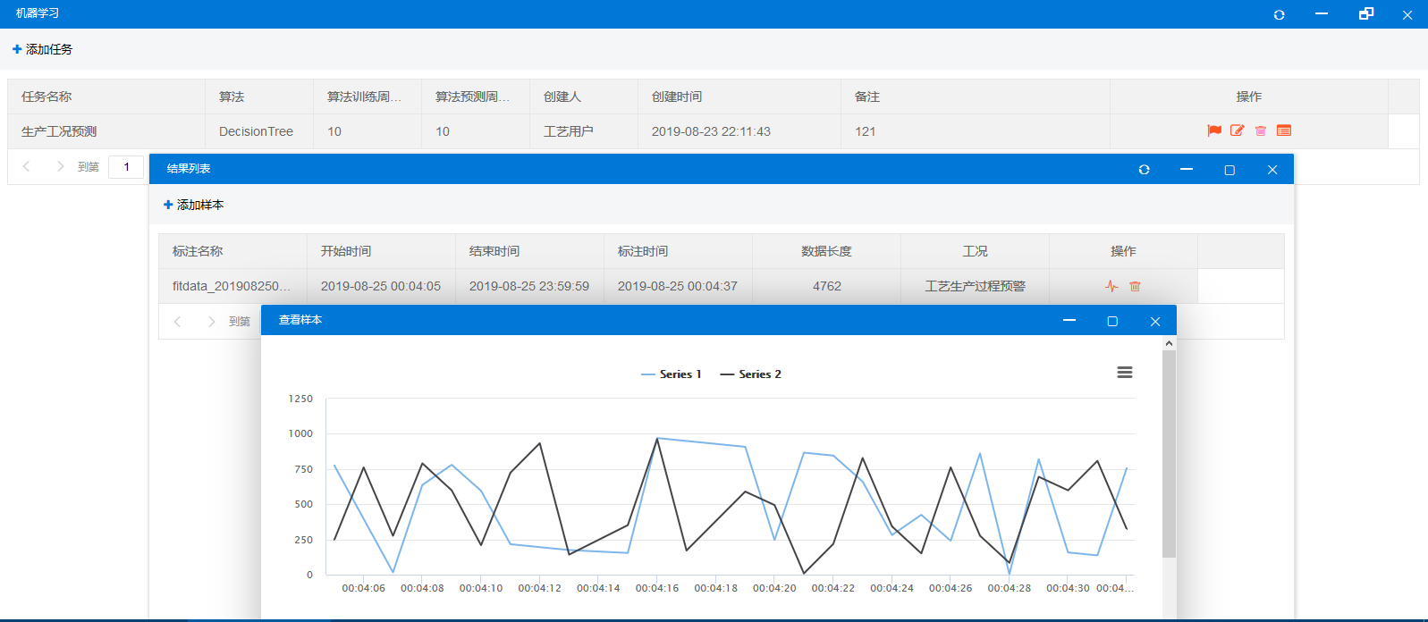Open the chart hamburger export menu
The width and height of the screenshot is (1428, 622).
point(1125,373)
